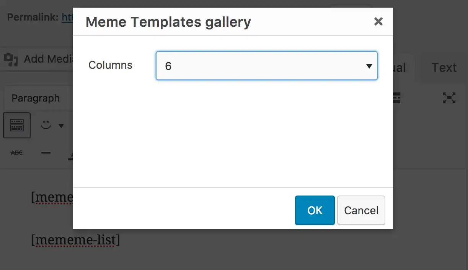Click OK to insert the gallery
The height and width of the screenshot is (270, 468).
pyautogui.click(x=315, y=210)
